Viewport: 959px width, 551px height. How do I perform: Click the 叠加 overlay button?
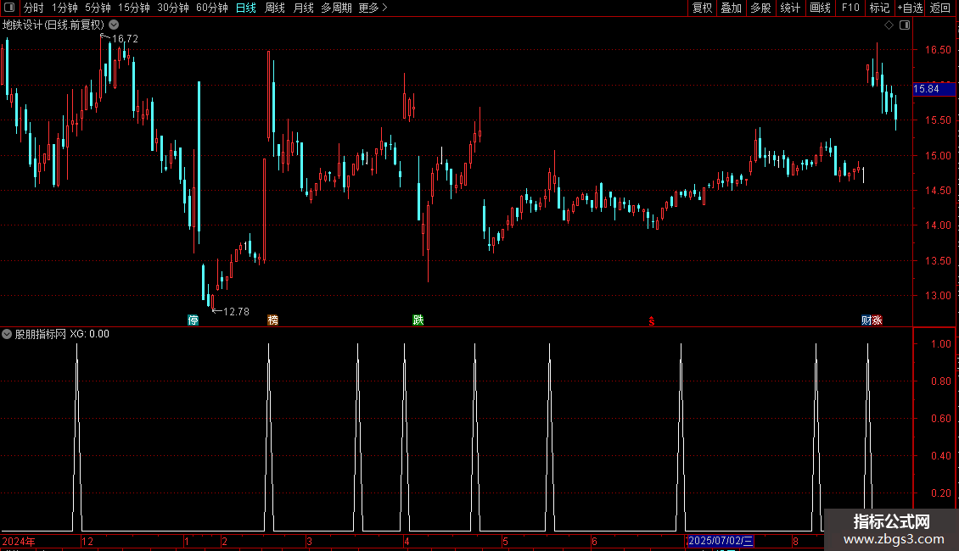(732, 8)
